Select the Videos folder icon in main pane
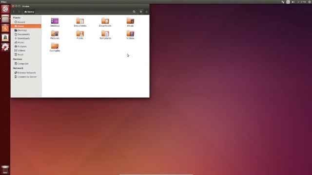The image size is (312, 175). tap(130, 34)
